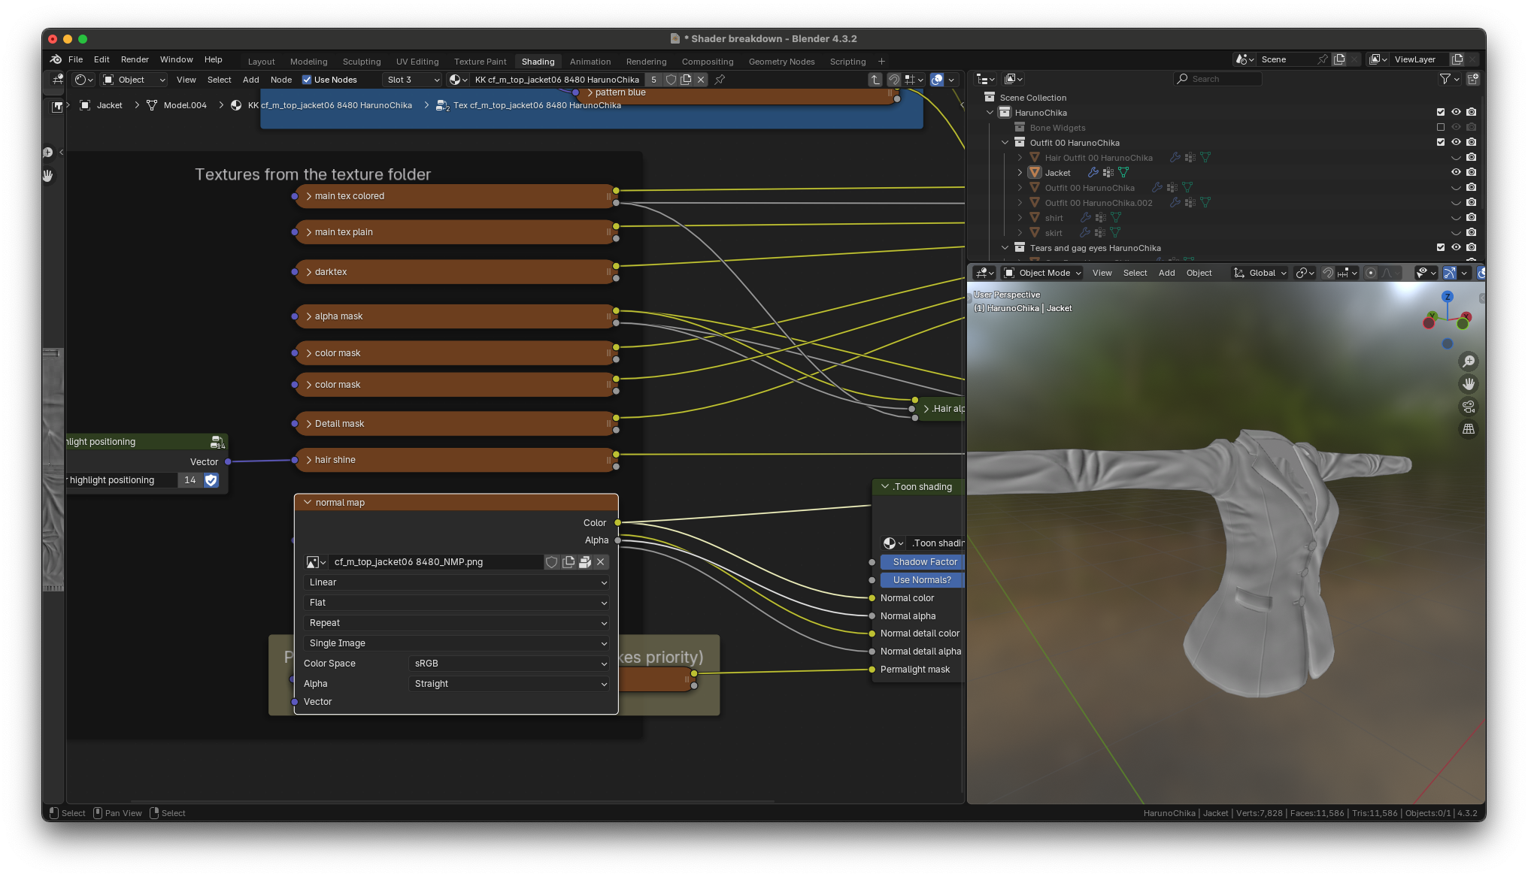Click the outliner filter funnel icon
This screenshot has width=1528, height=877.
pos(1445,79)
